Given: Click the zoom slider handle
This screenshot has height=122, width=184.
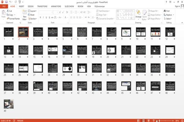Looking at the screenshot, I should [159, 120].
